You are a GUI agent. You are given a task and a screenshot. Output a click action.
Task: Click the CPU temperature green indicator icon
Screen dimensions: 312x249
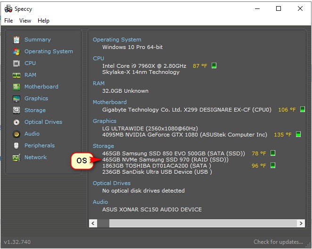[214, 65]
